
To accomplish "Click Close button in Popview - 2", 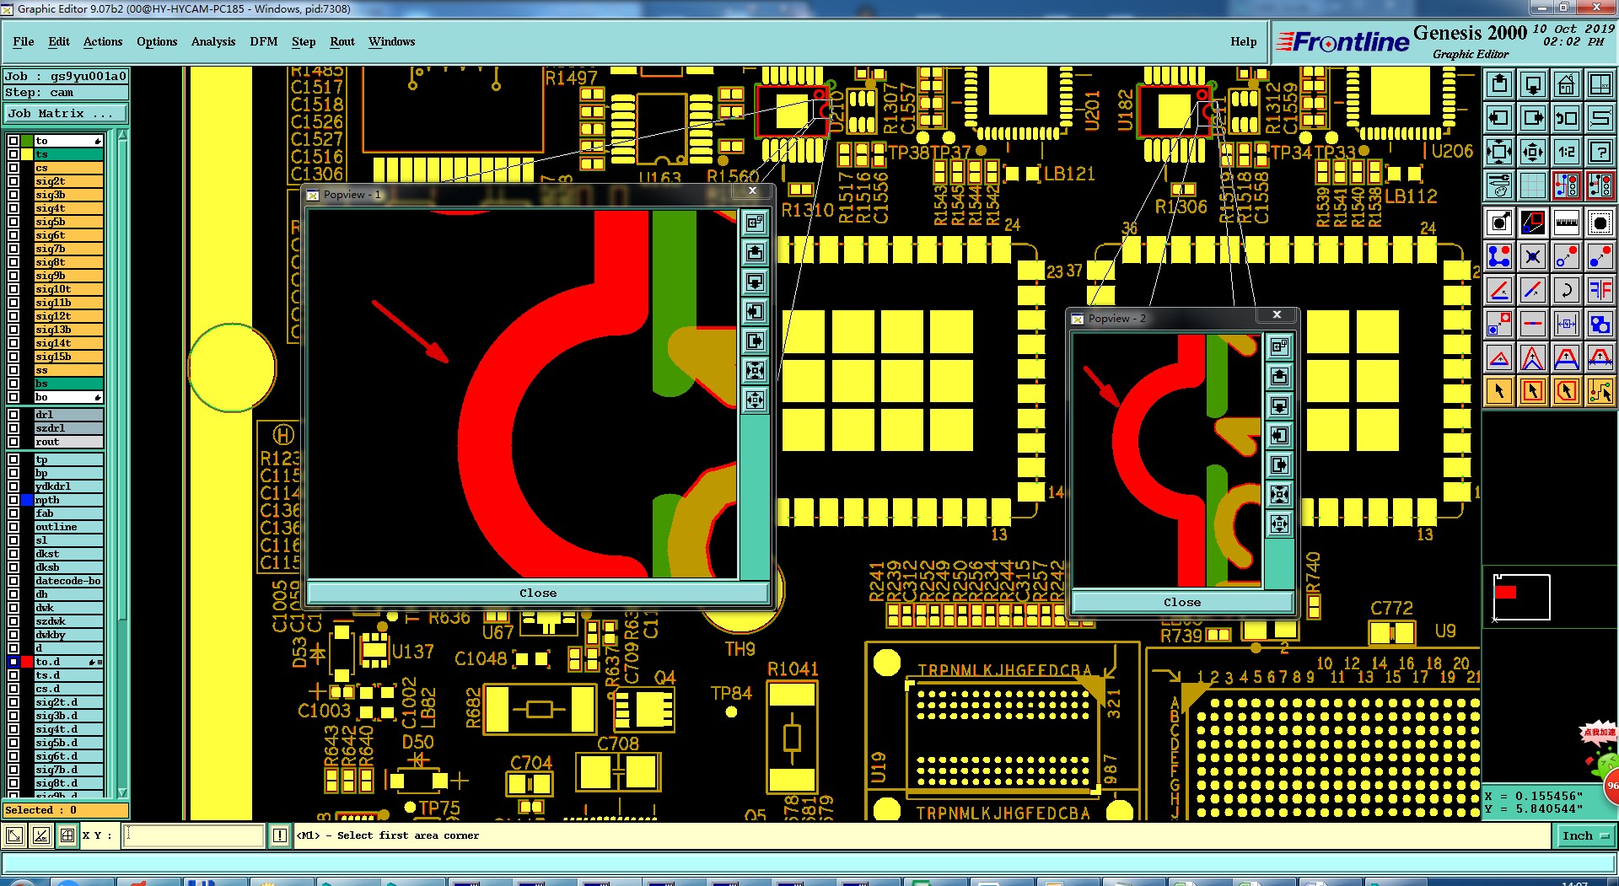I will point(1182,602).
